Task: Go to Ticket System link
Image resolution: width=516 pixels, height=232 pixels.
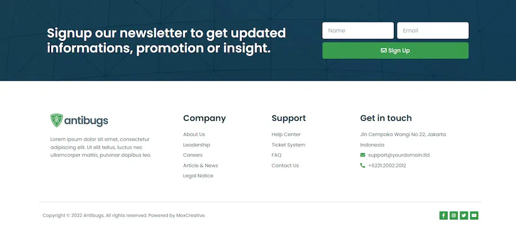Action: point(288,145)
